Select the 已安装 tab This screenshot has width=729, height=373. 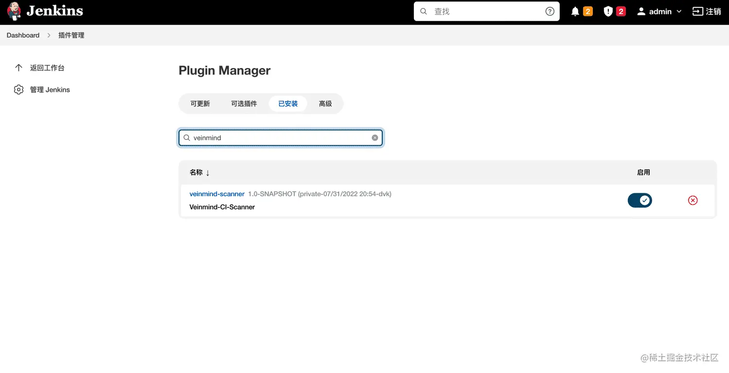[288, 103]
